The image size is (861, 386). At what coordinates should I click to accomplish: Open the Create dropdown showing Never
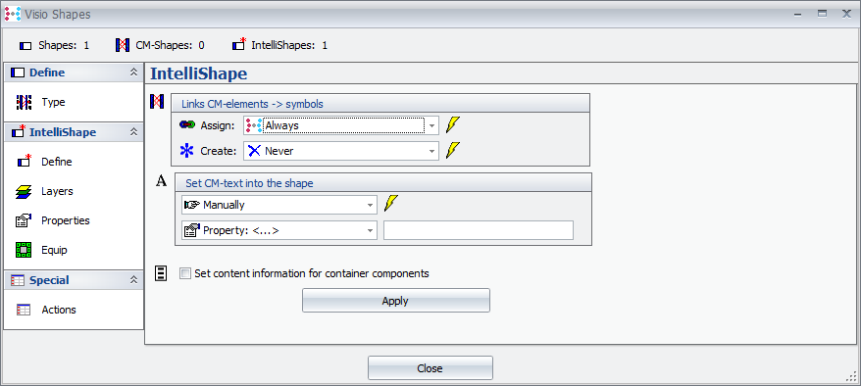pos(341,151)
